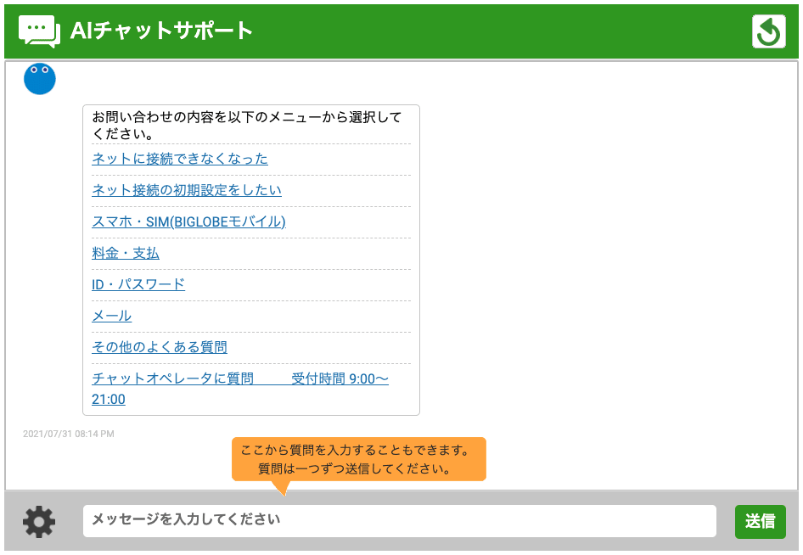Viewport: 803px width, 555px height.
Task: Open settings with the gear icon
Action: [39, 521]
